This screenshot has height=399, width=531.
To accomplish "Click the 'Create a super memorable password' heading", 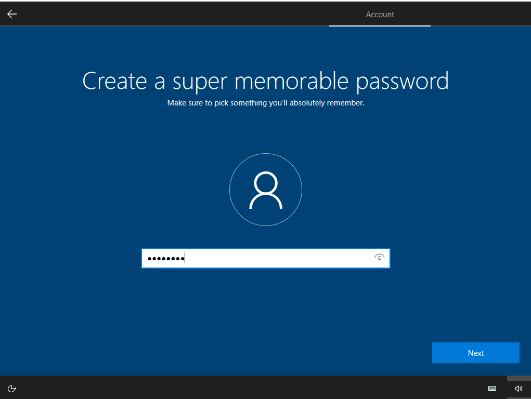I will tap(265, 81).
